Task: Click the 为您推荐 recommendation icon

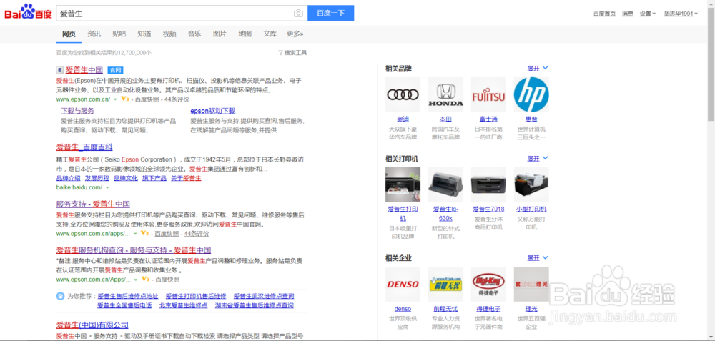Action: (60, 296)
